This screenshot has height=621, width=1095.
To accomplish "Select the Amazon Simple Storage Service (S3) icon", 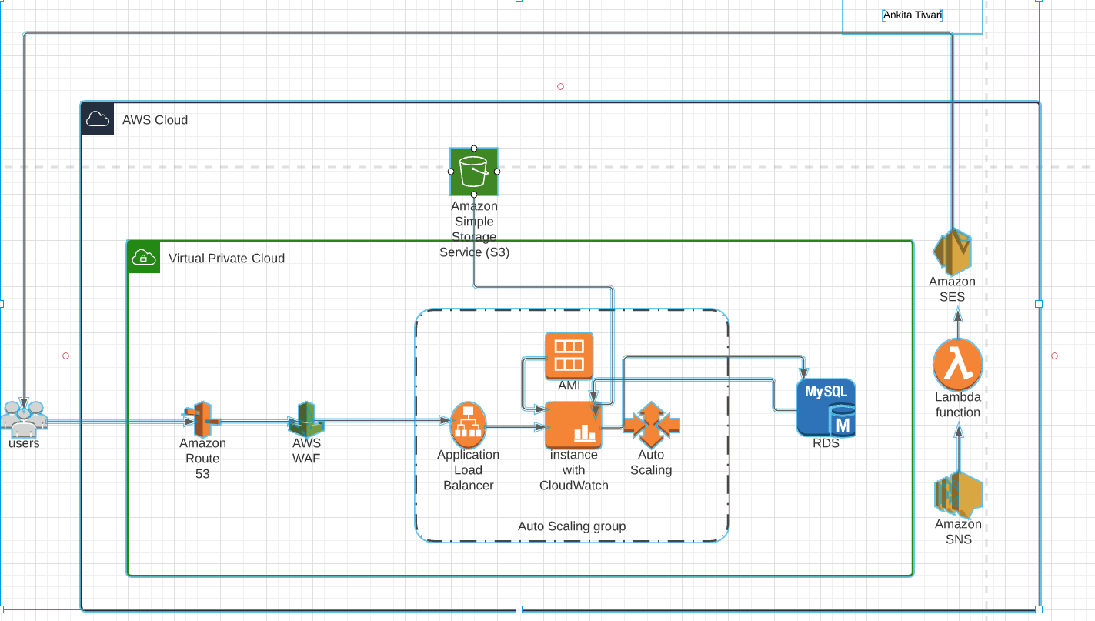I will click(x=474, y=171).
